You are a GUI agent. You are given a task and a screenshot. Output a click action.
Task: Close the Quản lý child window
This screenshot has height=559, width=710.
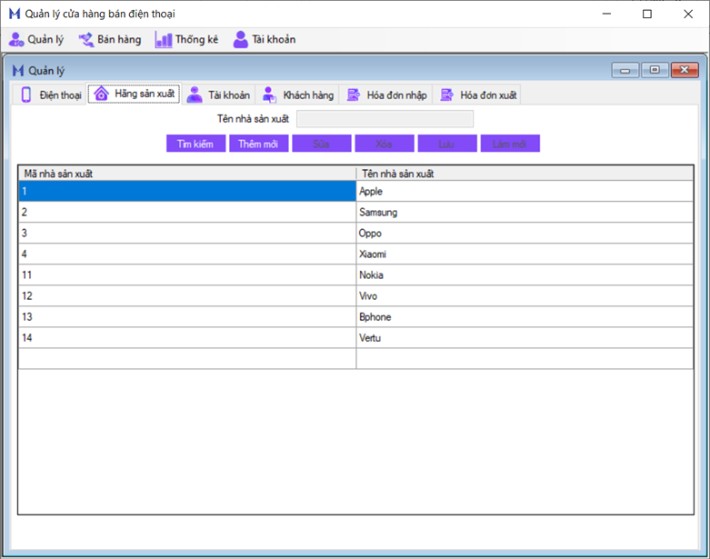(685, 70)
